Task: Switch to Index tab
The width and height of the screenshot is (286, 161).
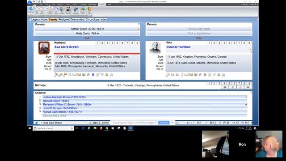Action: pyautogui.click(x=104, y=19)
